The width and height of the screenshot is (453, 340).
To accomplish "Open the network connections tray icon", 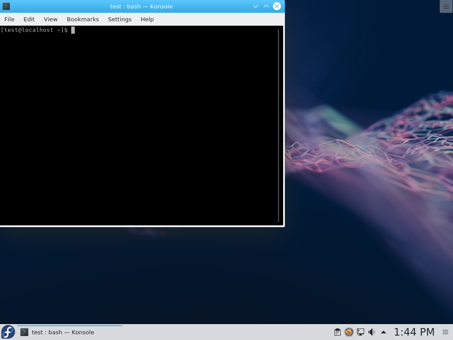I will point(360,332).
